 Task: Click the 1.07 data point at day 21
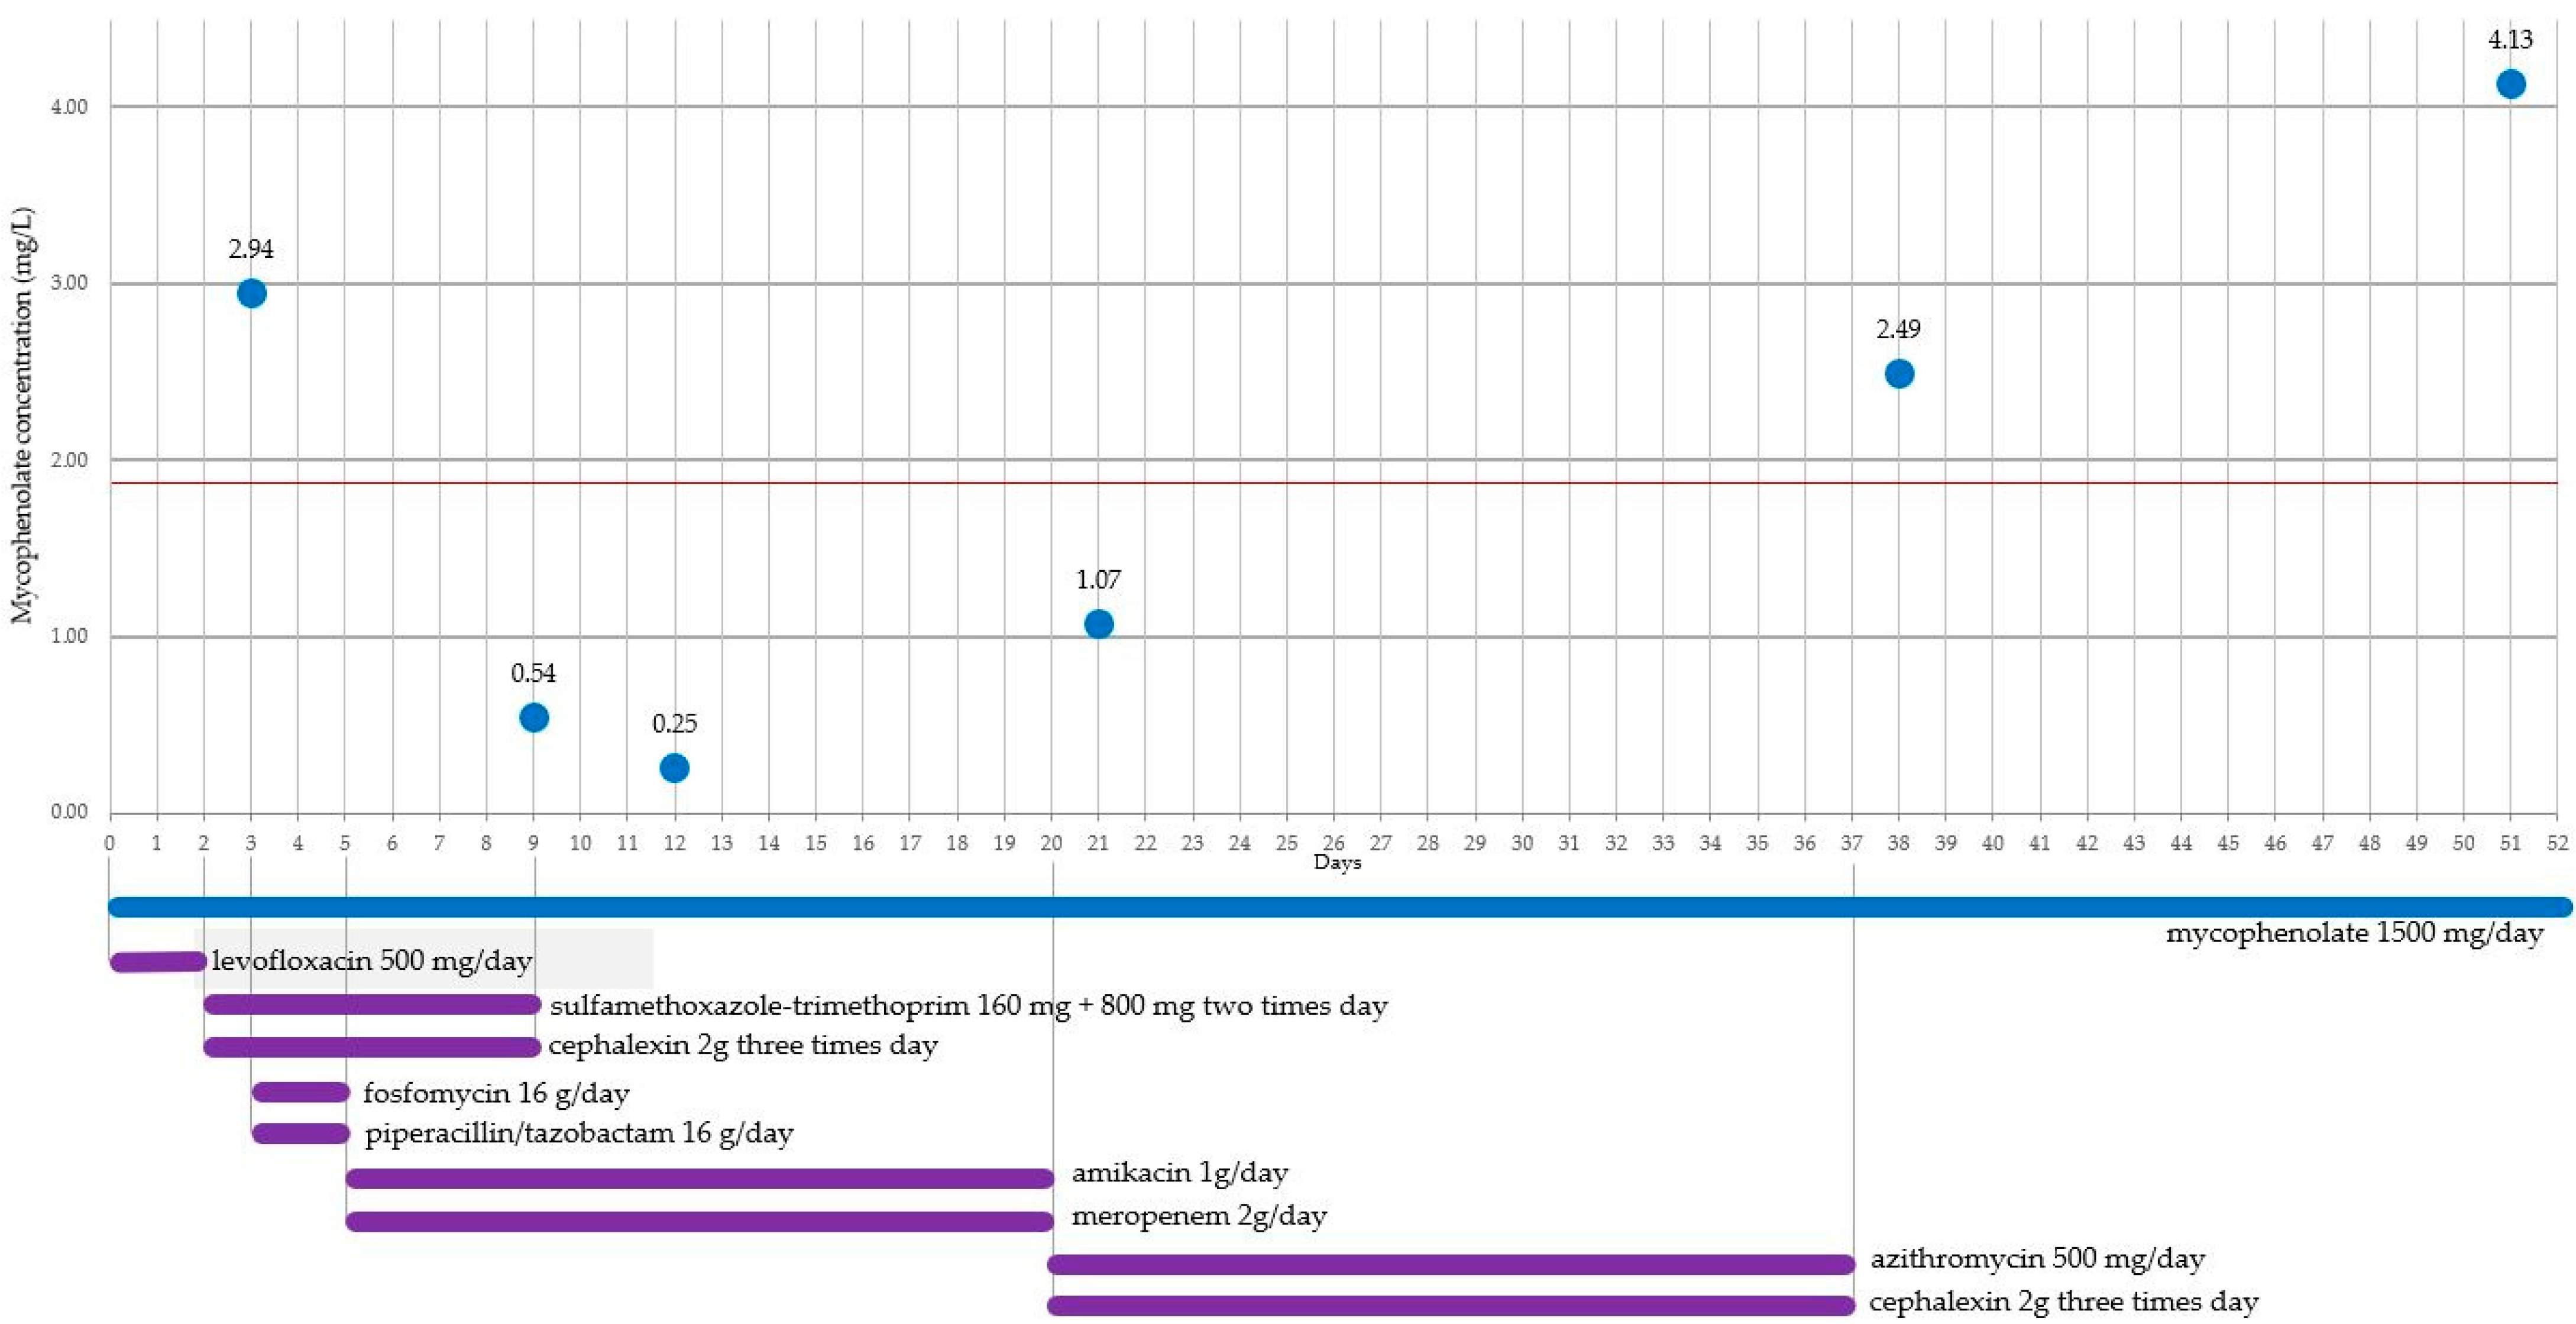pyautogui.click(x=1098, y=624)
